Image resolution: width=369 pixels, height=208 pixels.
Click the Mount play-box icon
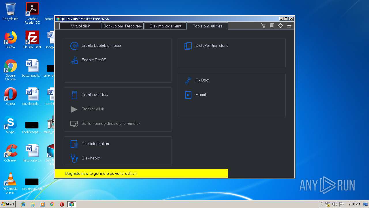tap(188, 95)
